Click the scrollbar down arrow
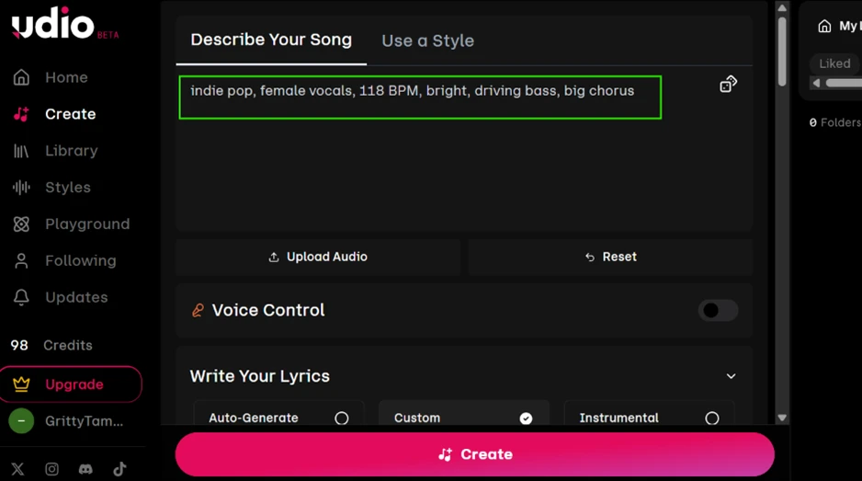Viewport: 862px width, 481px height. [x=782, y=418]
